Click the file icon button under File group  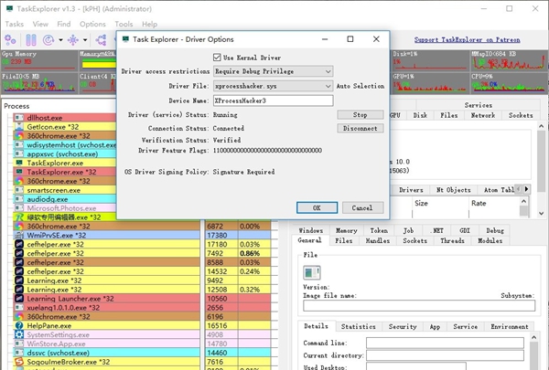[x=311, y=272]
